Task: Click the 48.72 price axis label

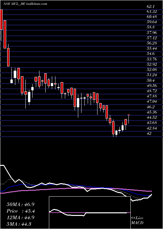Action: 152,91
